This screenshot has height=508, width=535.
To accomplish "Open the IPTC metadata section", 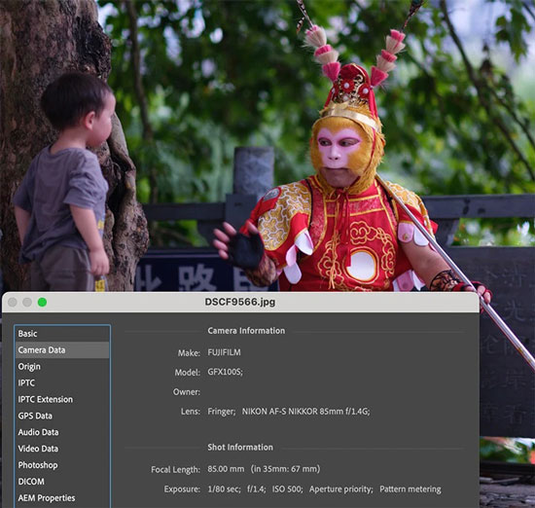I will (x=62, y=382).
